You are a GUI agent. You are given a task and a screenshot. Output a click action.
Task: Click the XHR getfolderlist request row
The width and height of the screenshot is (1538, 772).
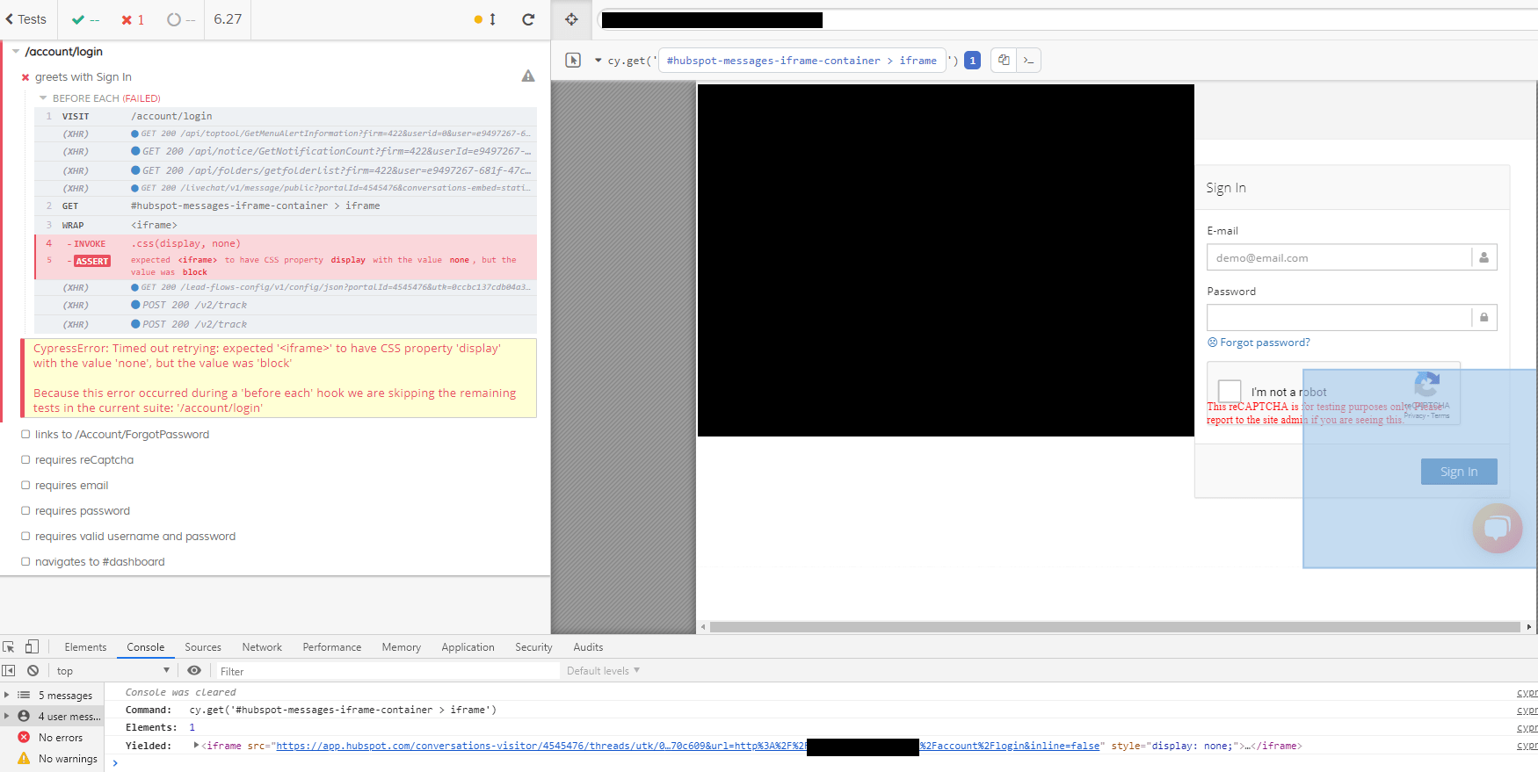[x=286, y=170]
